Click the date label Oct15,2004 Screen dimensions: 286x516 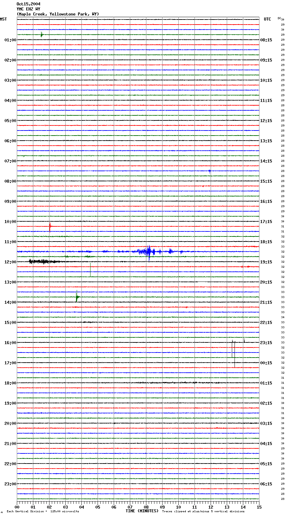coord(28,4)
